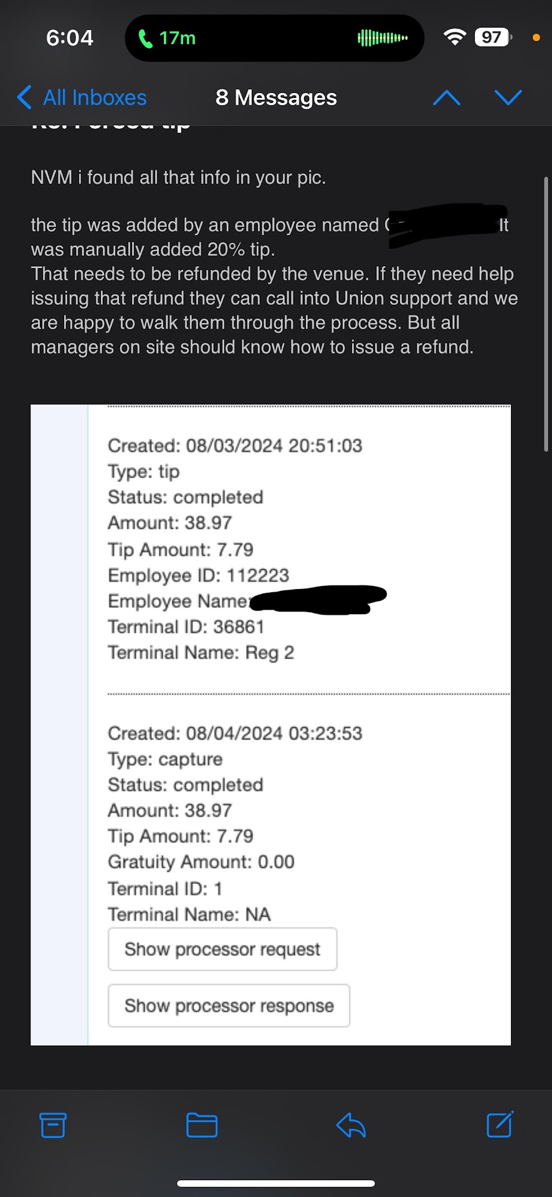The width and height of the screenshot is (552, 1197).
Task: Open the move-to-folder icon
Action: click(x=202, y=1125)
